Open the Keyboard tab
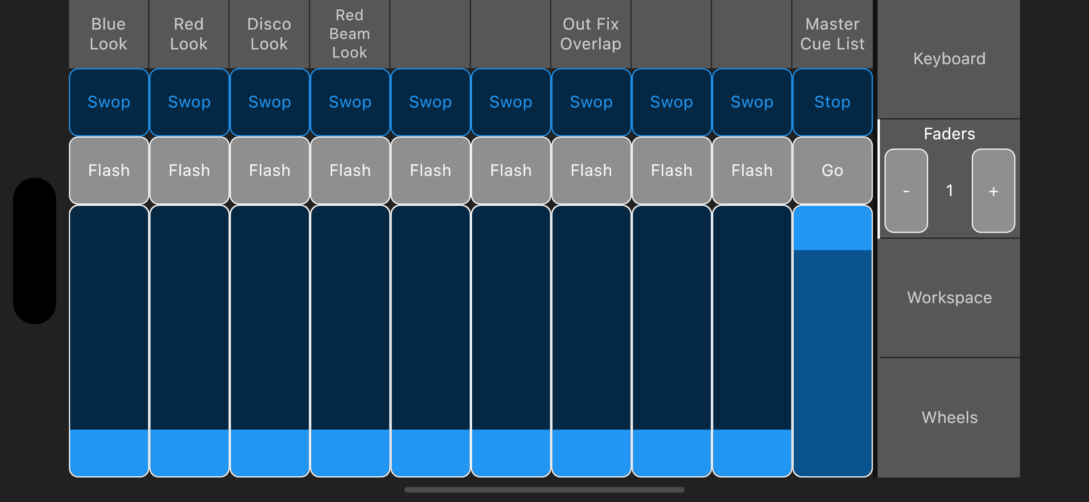The height and width of the screenshot is (502, 1089). [x=949, y=59]
